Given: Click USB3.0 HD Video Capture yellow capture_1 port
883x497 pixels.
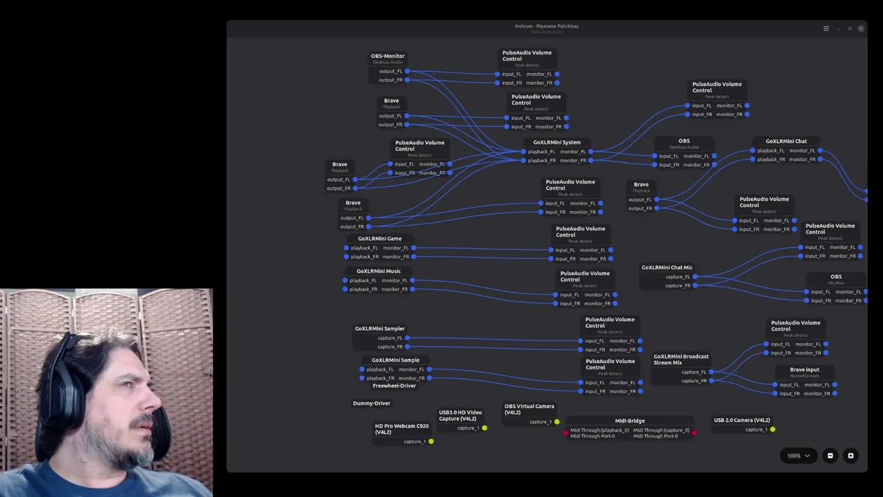Looking at the screenshot, I should click(484, 428).
